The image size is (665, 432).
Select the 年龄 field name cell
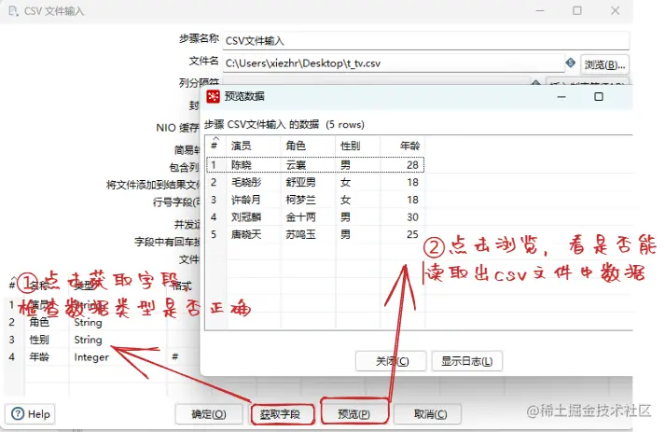coord(39,357)
